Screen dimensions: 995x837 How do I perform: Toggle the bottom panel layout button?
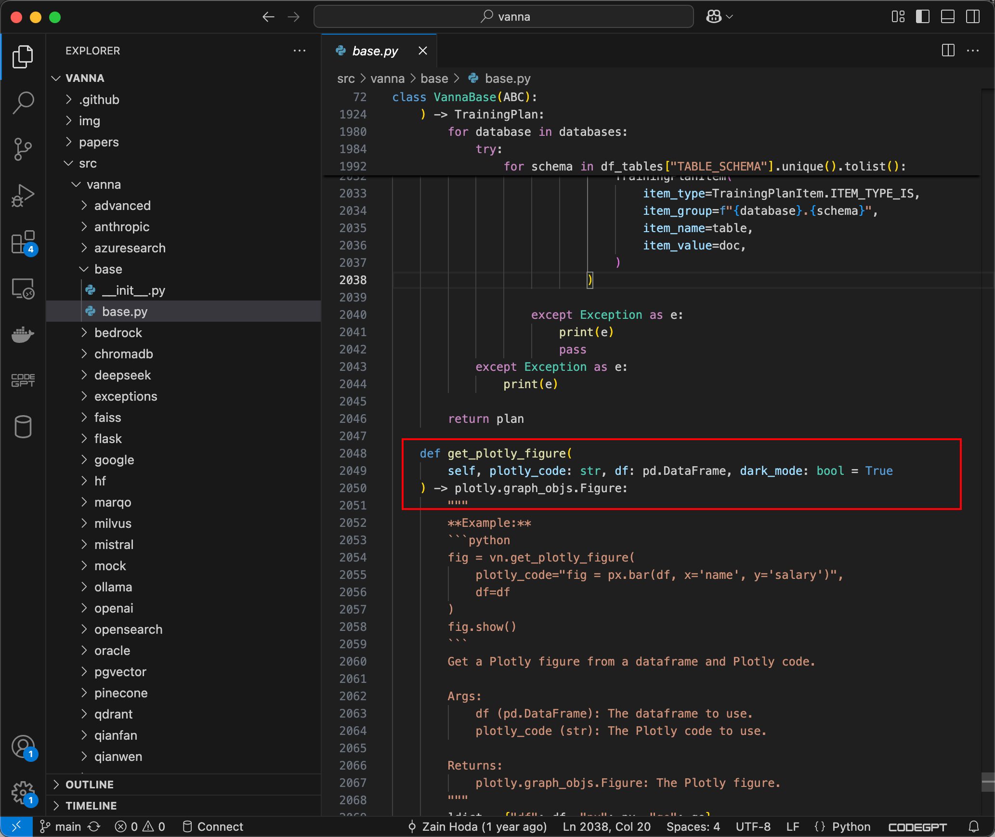click(x=947, y=17)
